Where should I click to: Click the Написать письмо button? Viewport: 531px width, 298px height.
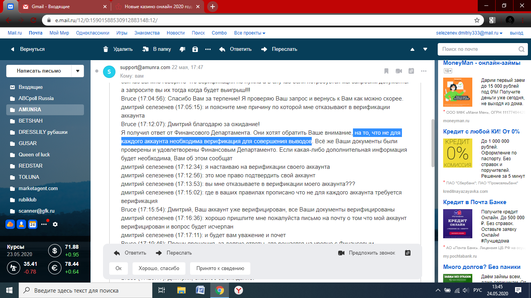click(x=39, y=71)
